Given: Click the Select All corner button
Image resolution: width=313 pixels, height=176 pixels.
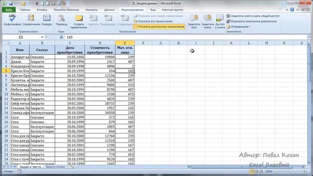Looking at the screenshot, I should (x=6, y=43).
